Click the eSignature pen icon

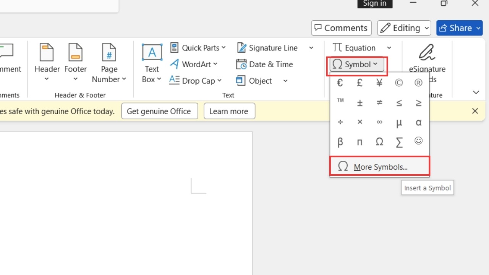coord(427,53)
